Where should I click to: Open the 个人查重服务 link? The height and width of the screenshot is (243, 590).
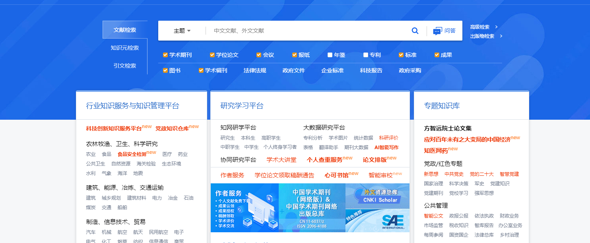click(x=324, y=160)
